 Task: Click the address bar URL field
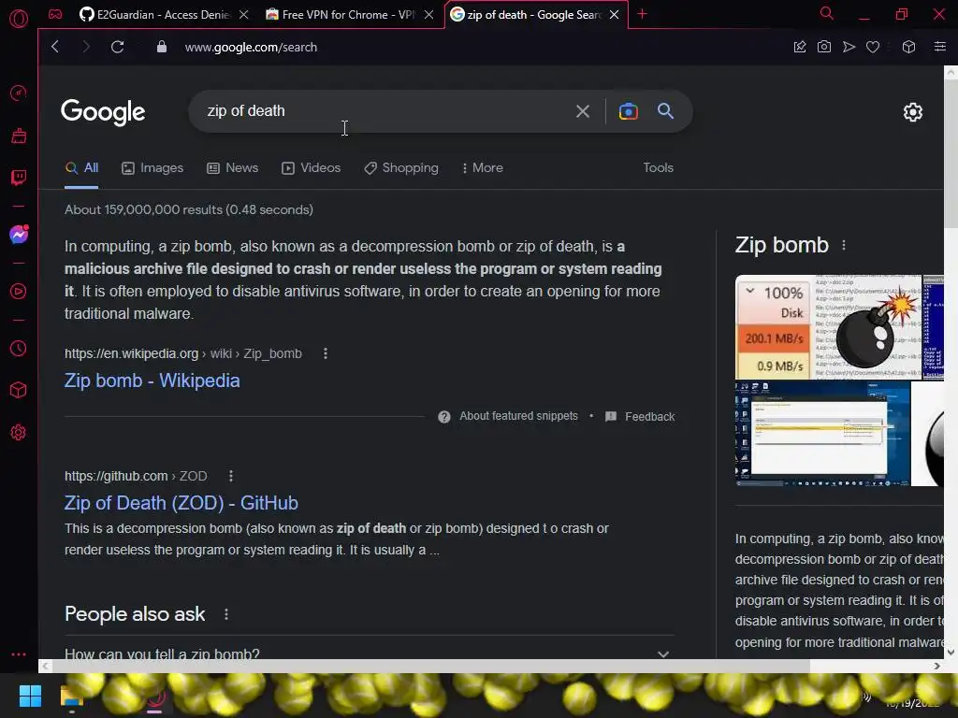point(251,47)
